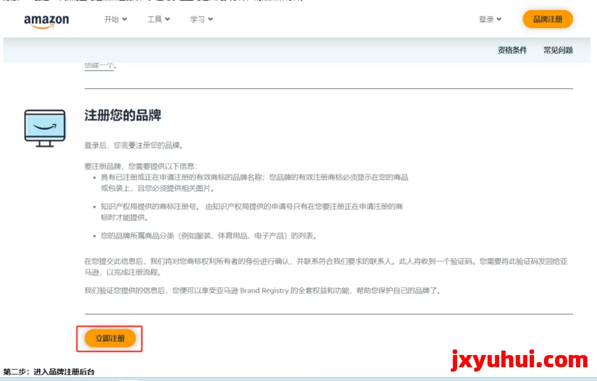This screenshot has height=381, width=597.
Task: Click paragraph starting 在您提交此信息后
Action: click(x=326, y=267)
